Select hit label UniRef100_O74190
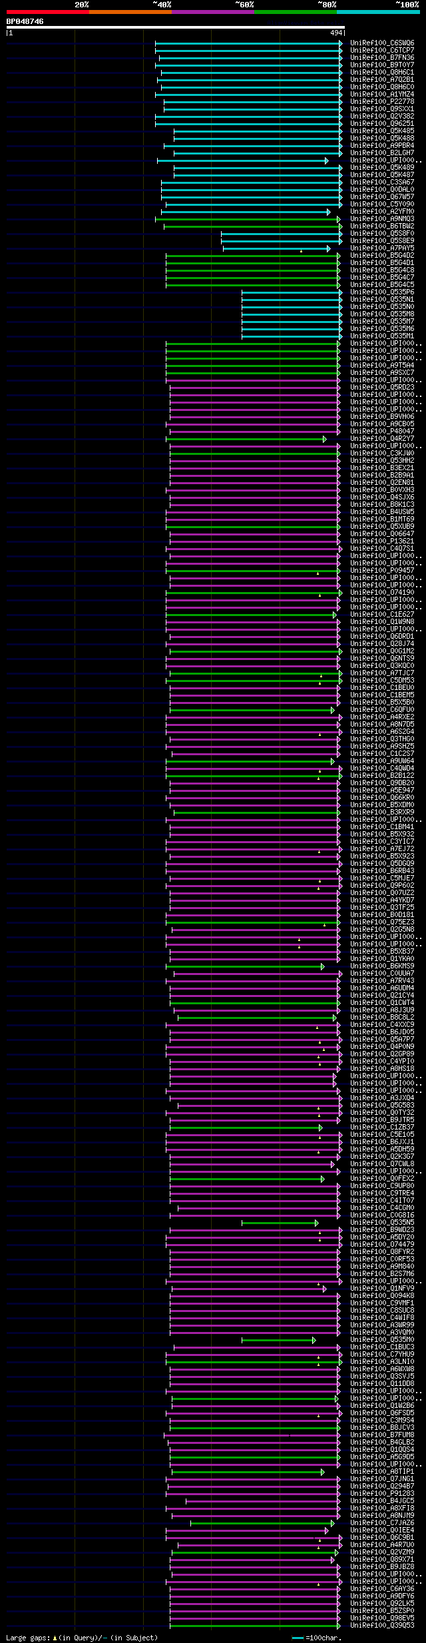The image size is (426, 1643). pos(382,593)
